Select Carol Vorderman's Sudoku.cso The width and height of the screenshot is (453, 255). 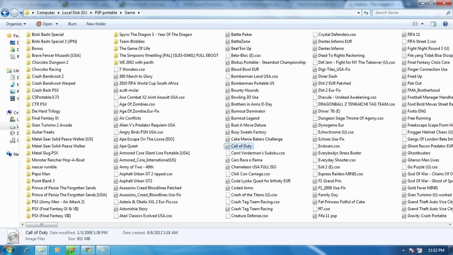pyautogui.click(x=258, y=153)
